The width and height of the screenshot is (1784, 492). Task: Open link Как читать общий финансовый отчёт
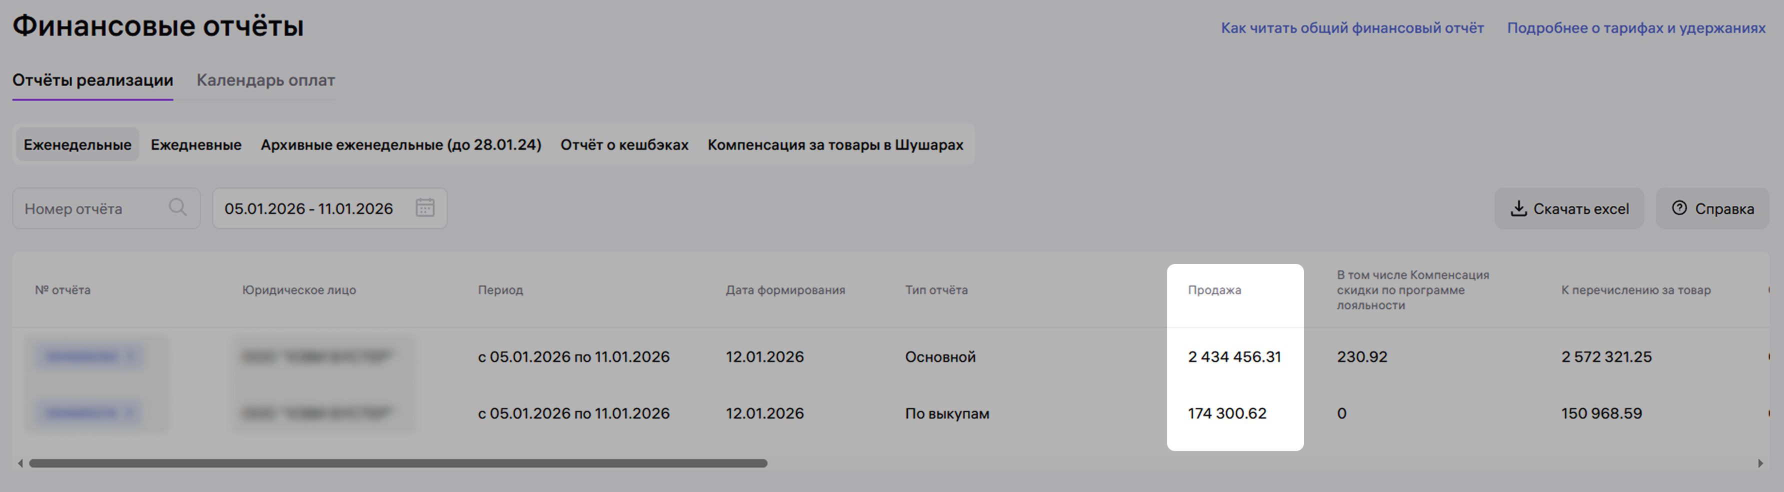[x=1352, y=27]
